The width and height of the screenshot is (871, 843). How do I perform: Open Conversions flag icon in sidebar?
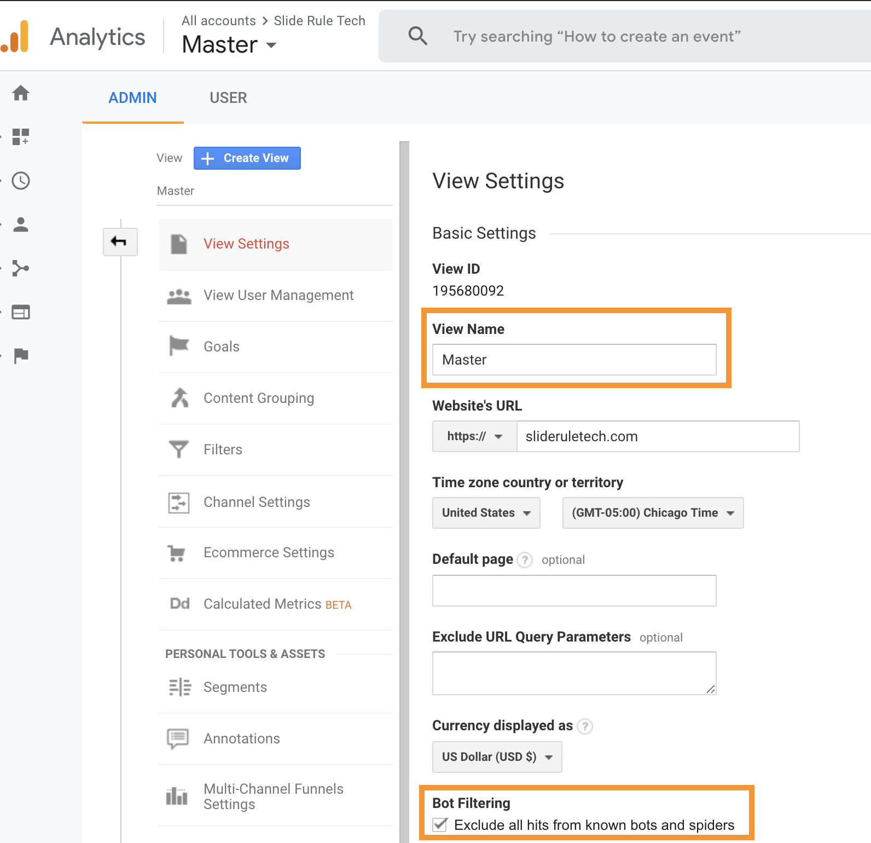pyautogui.click(x=21, y=356)
